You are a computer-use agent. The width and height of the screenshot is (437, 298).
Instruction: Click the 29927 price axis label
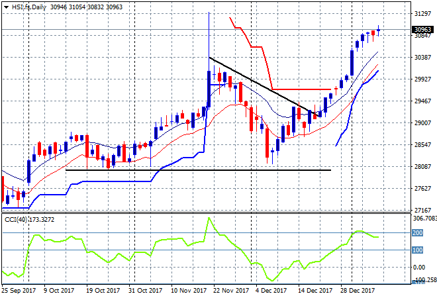(423, 79)
